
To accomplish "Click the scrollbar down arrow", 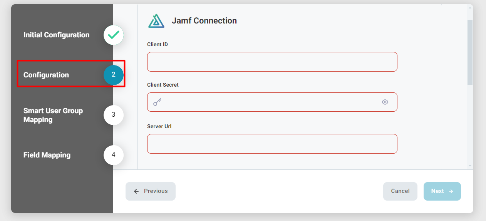I will tap(470, 166).
